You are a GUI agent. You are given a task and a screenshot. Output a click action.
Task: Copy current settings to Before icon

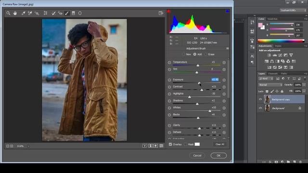[156, 146]
